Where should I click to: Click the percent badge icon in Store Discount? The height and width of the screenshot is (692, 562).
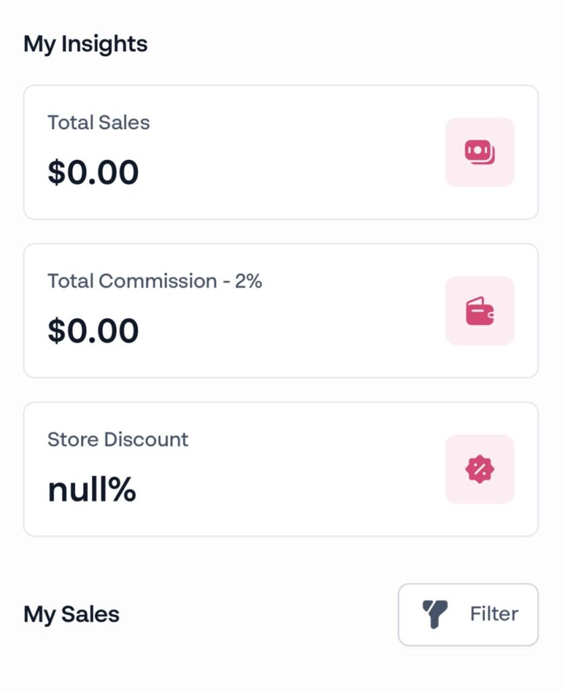[x=480, y=469]
